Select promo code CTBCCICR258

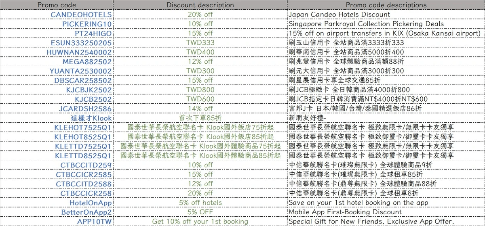click(x=86, y=193)
